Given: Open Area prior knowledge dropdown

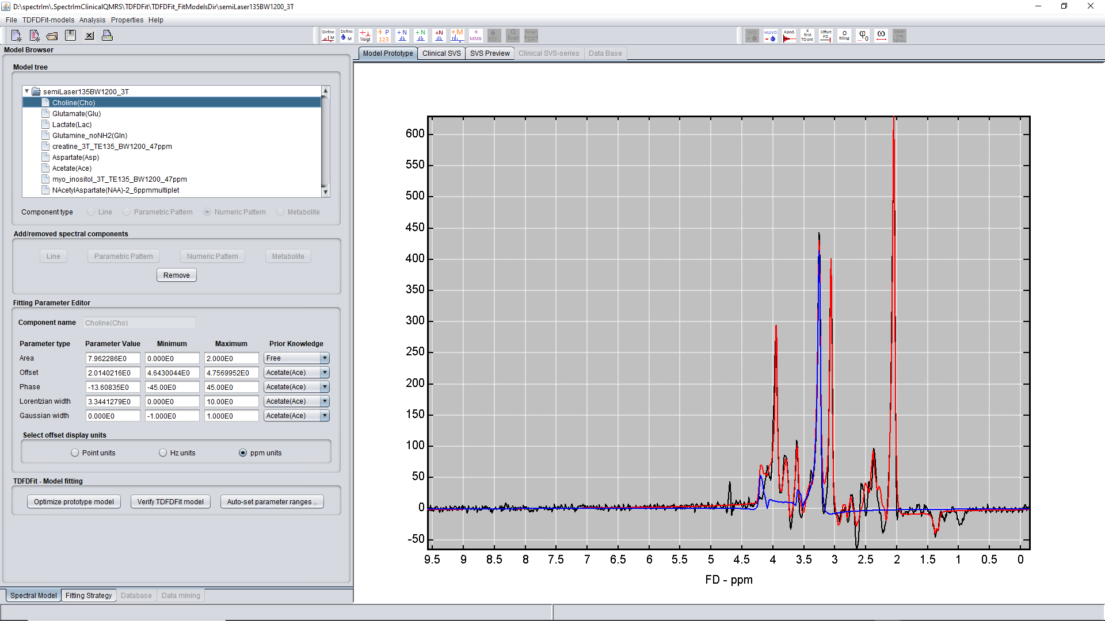Looking at the screenshot, I should point(325,358).
